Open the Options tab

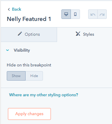pyautogui.click(x=29, y=35)
